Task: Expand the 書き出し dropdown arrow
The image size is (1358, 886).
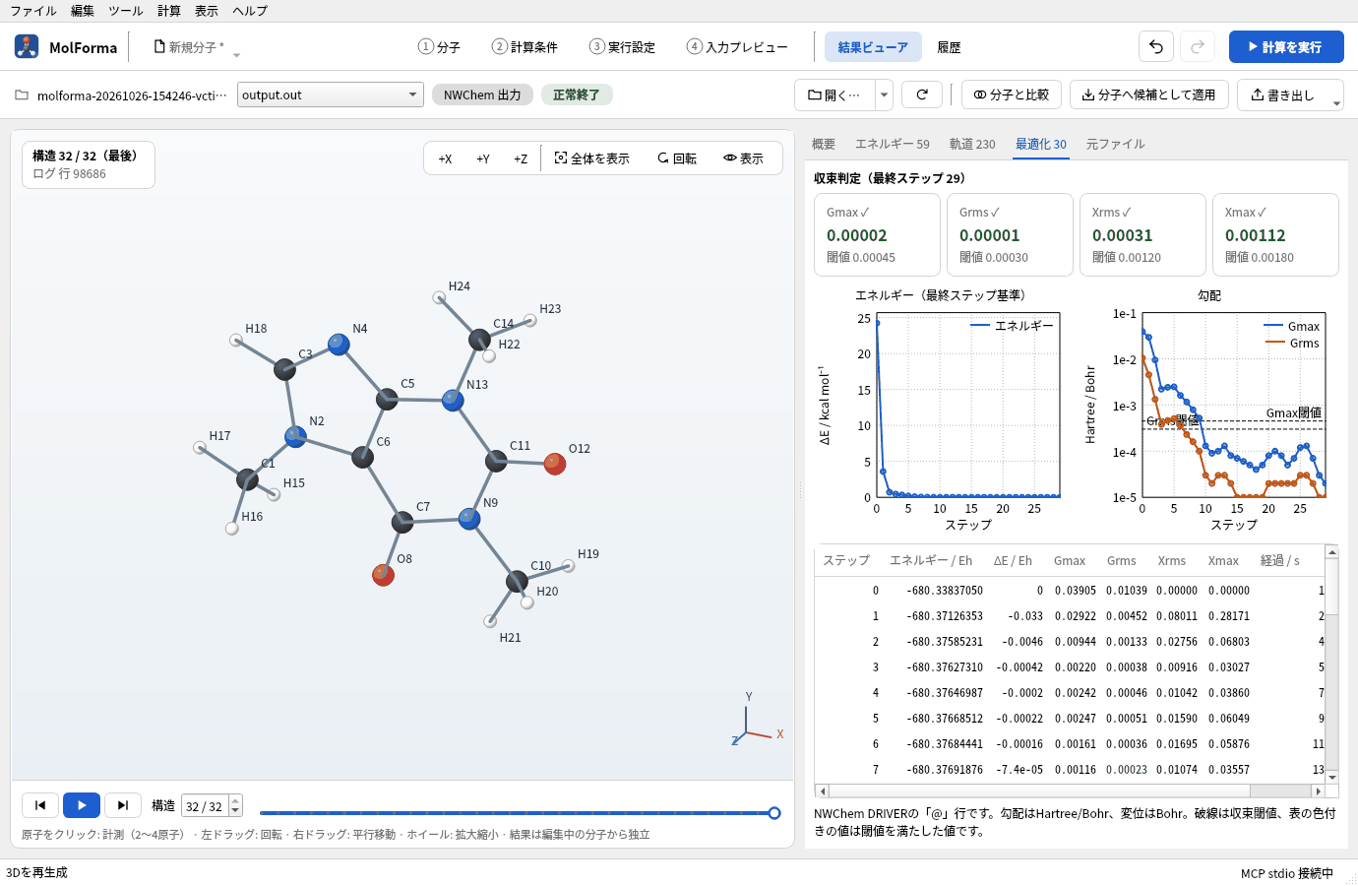Action: coord(1336,102)
